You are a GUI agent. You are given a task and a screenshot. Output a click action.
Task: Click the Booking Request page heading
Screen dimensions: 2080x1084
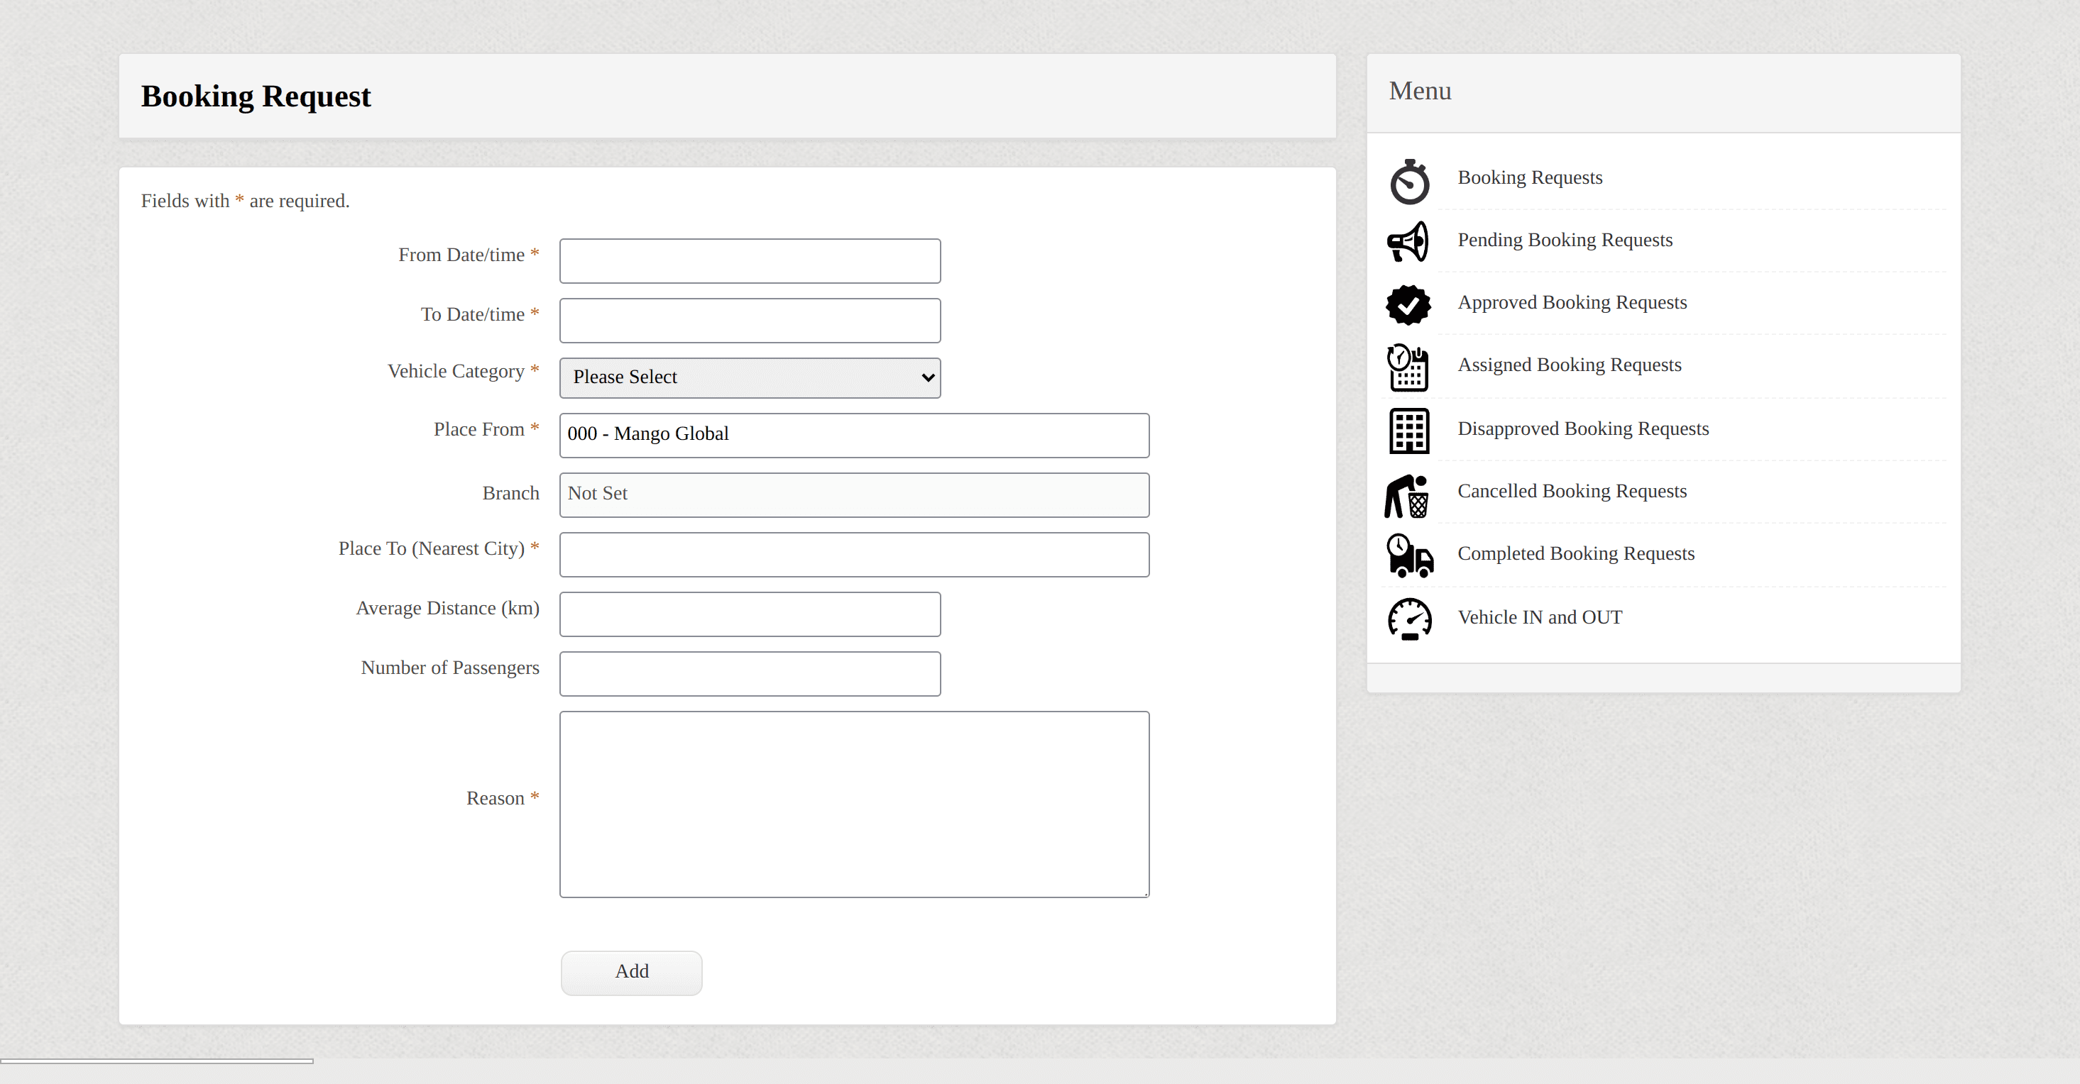256,96
